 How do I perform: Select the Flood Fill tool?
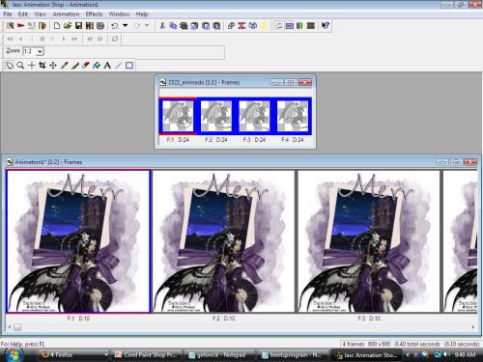tap(97, 66)
